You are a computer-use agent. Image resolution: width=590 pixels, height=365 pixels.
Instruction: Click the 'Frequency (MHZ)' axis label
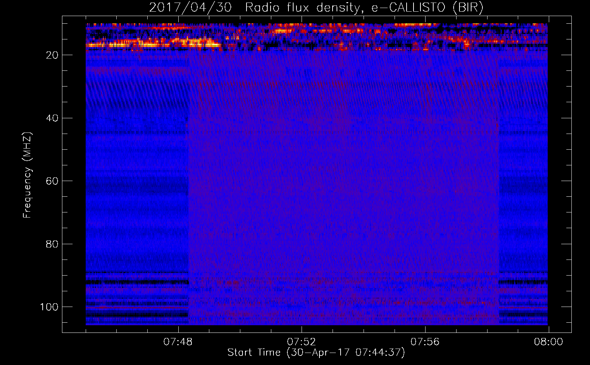(x=27, y=175)
